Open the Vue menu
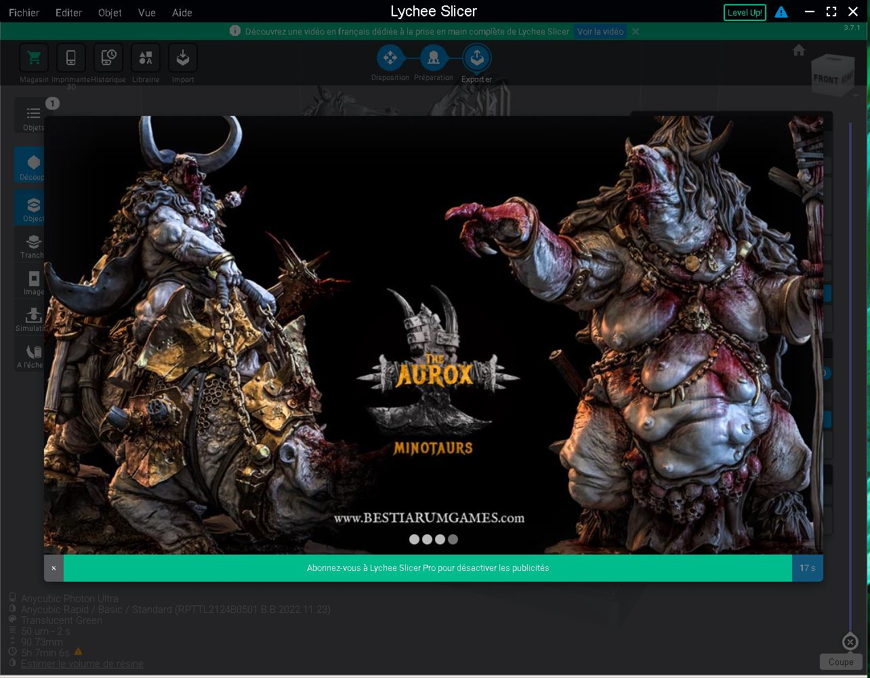This screenshot has height=678, width=870. [146, 12]
